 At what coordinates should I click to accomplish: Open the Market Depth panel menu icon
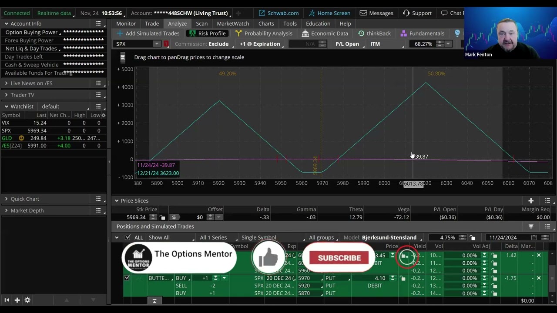pos(98,210)
